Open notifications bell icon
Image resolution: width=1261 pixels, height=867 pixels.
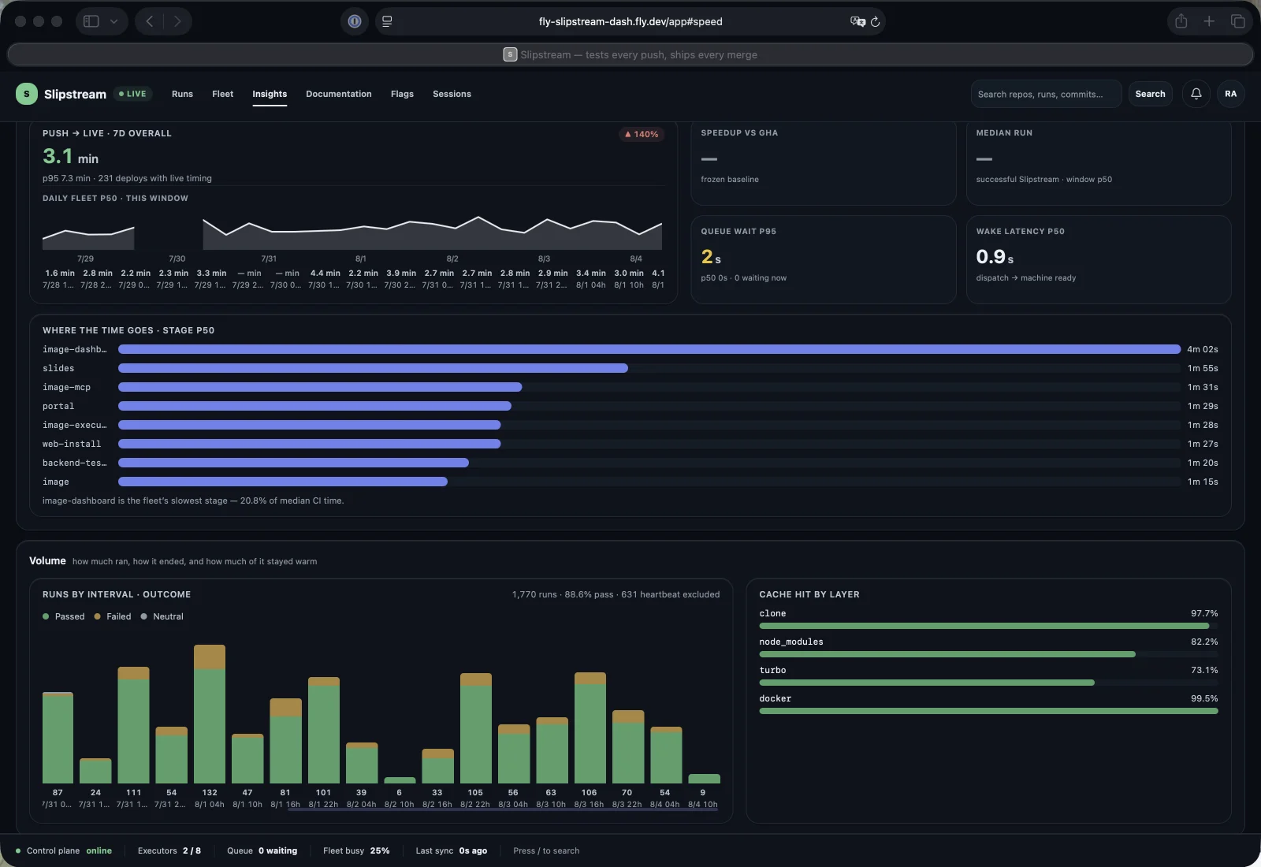point(1196,94)
